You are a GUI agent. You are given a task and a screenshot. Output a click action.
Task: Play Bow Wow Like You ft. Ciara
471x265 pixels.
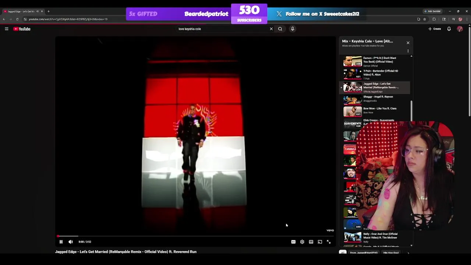tap(375, 112)
